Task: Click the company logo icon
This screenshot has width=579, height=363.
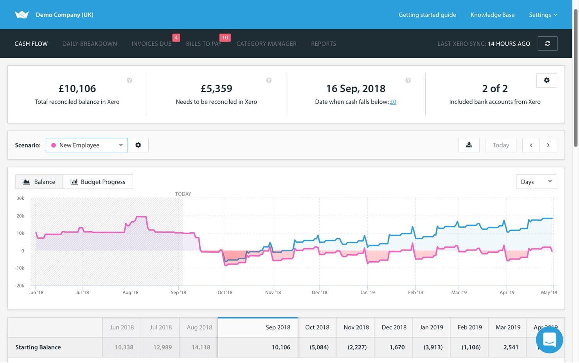Action: click(x=22, y=14)
